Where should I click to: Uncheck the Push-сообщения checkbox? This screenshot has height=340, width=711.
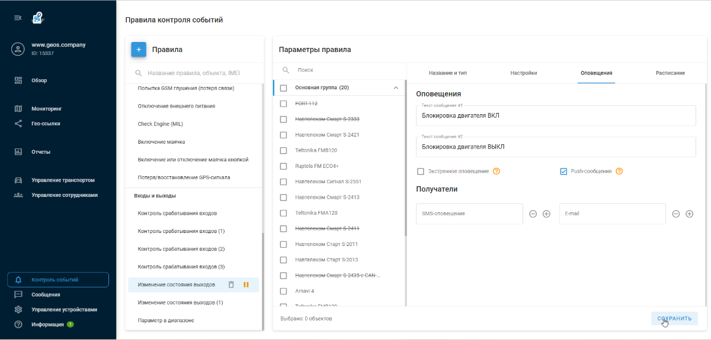(x=563, y=171)
